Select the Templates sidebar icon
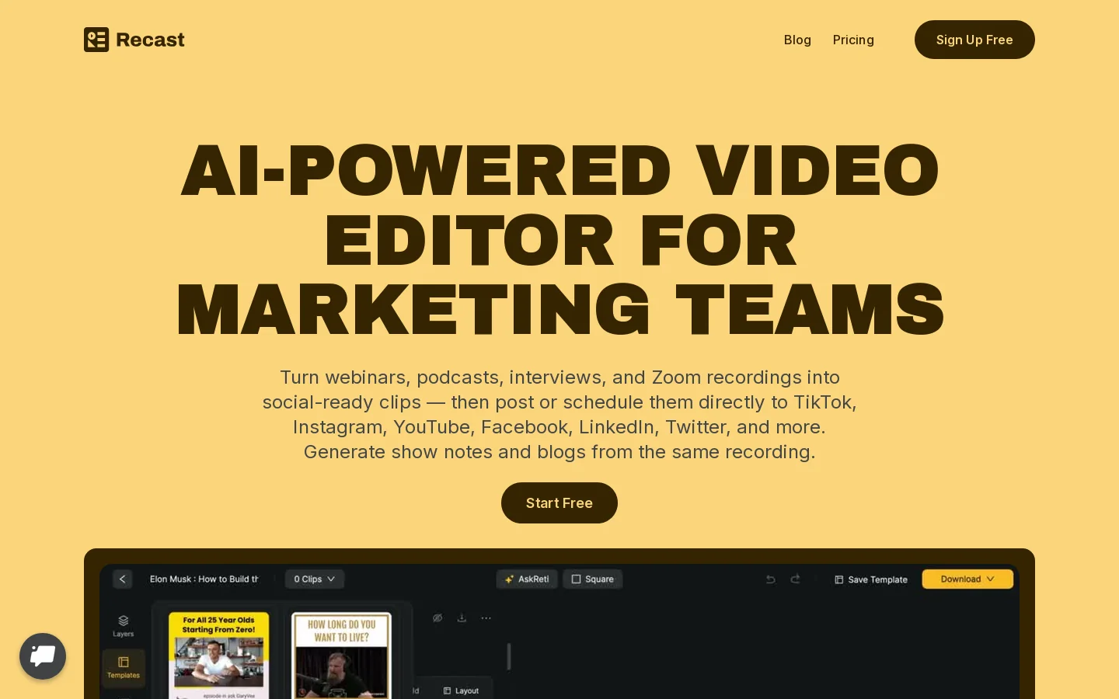 [124, 667]
